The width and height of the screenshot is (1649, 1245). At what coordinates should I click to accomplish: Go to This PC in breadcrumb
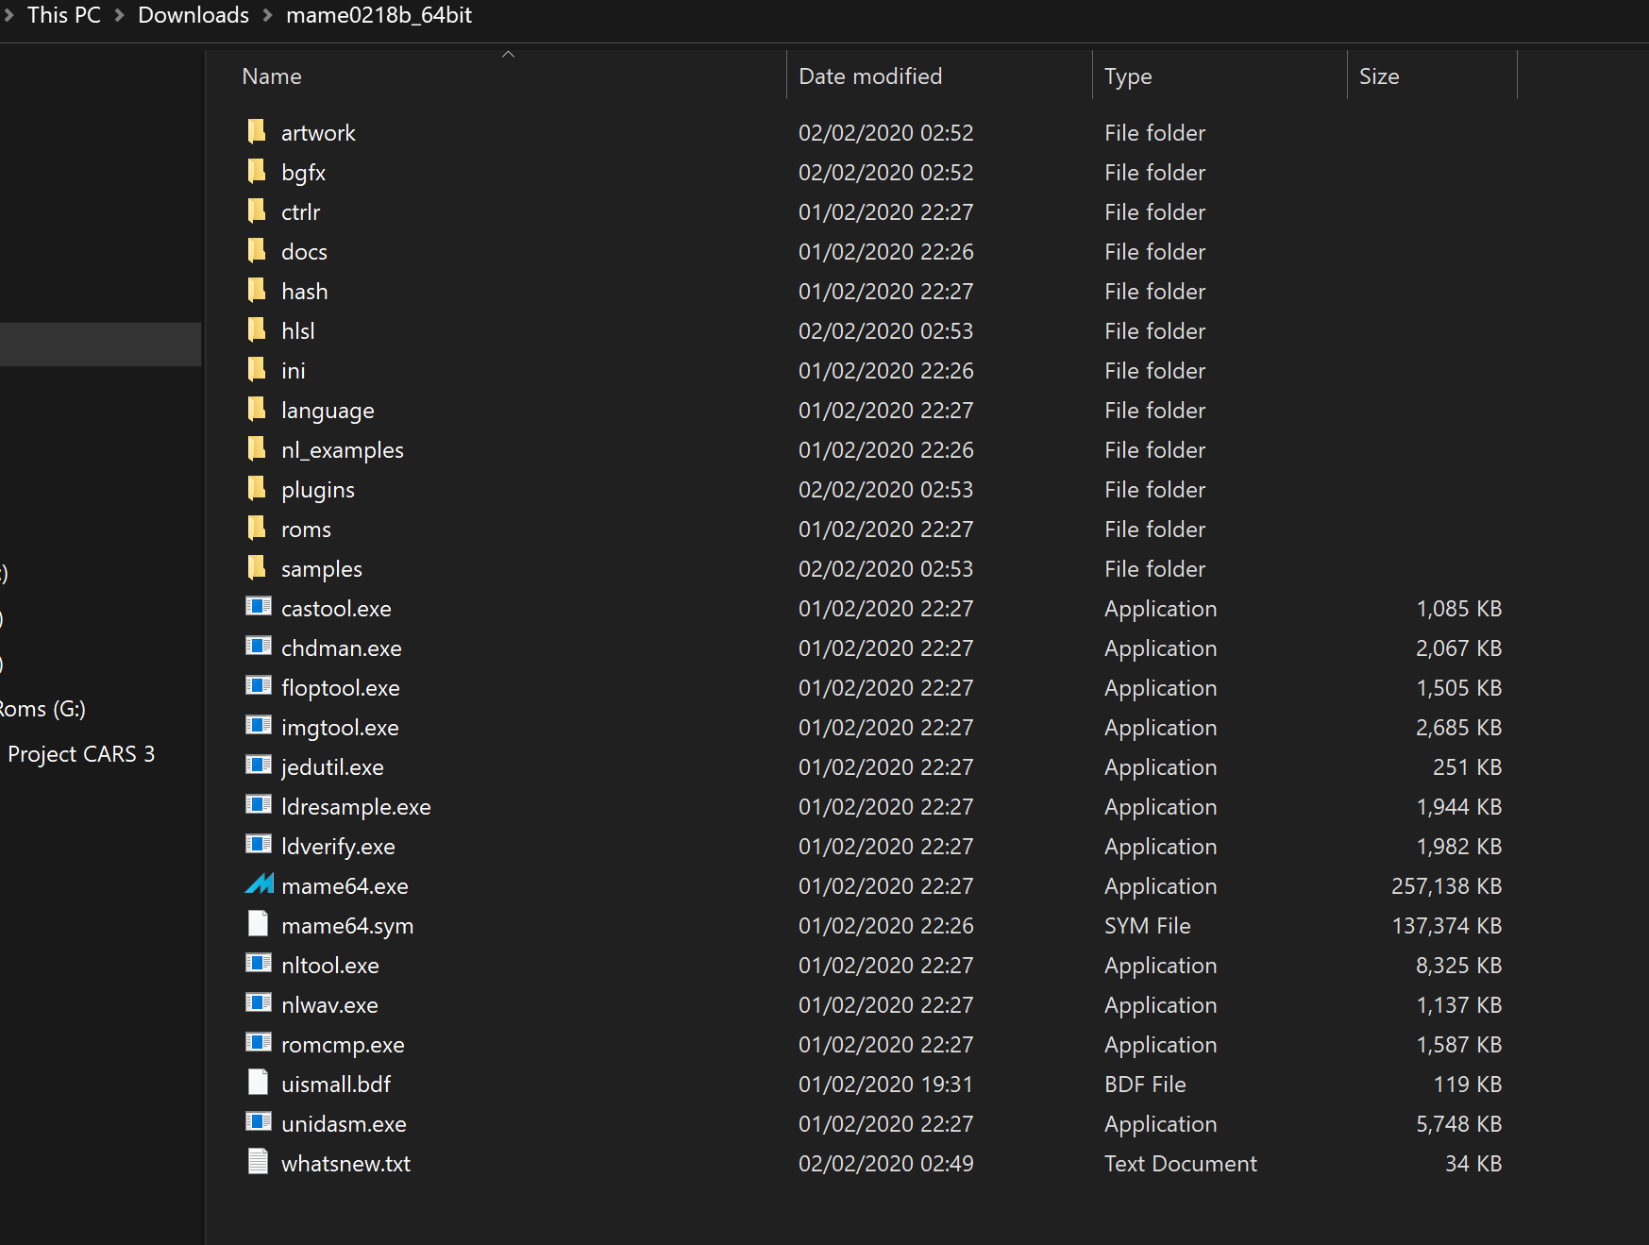[64, 15]
